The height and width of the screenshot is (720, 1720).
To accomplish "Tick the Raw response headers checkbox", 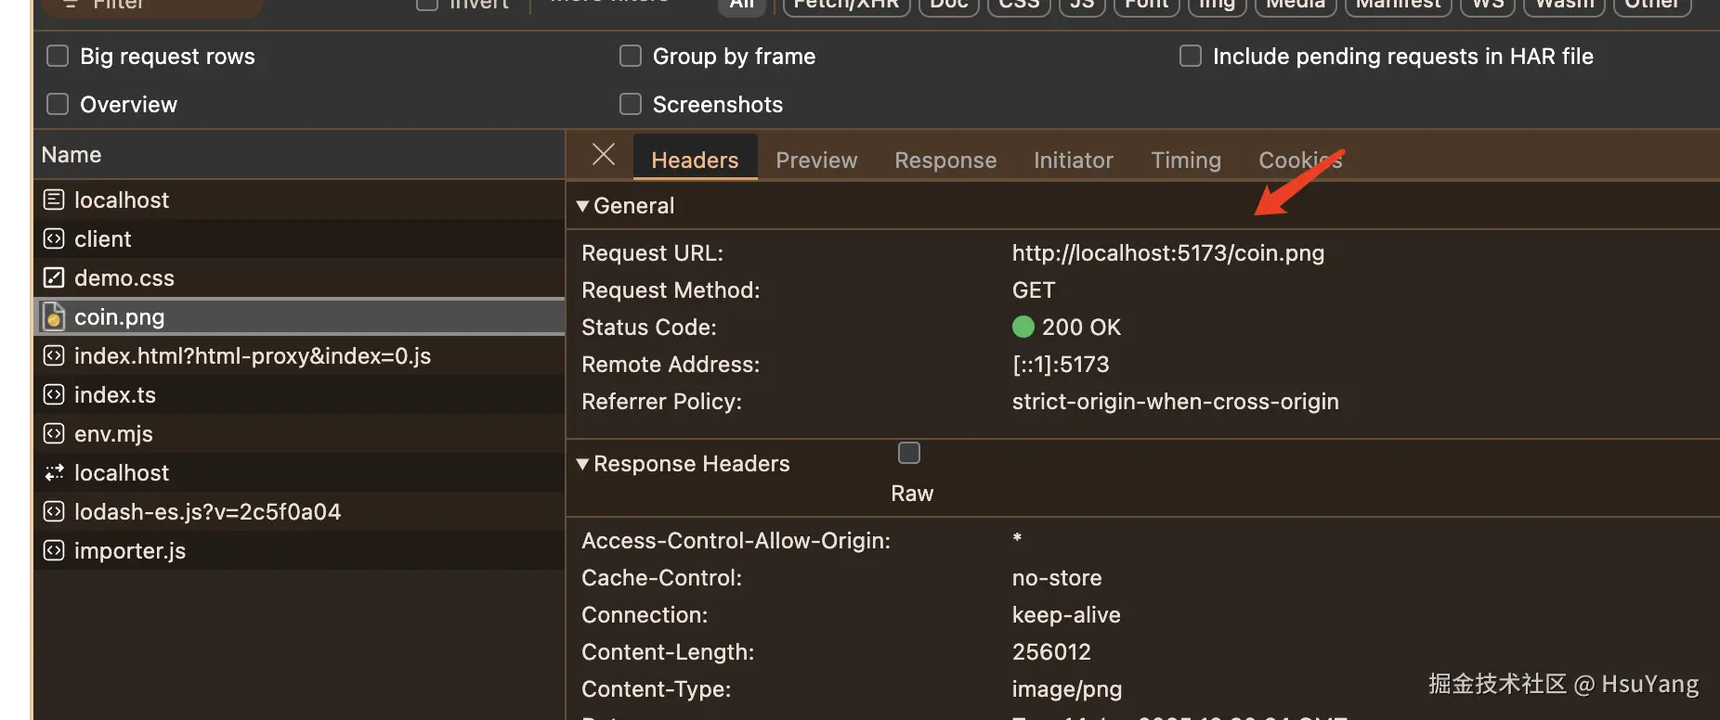I will tap(909, 453).
